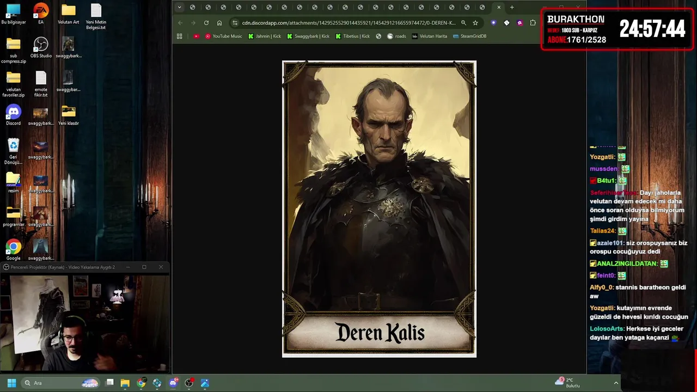Bookmark this page with star icon
The height and width of the screenshot is (392, 697).
pos(475,23)
